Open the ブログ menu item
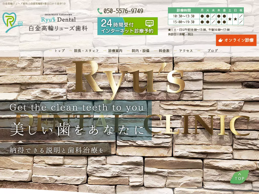 [x=213, y=51]
